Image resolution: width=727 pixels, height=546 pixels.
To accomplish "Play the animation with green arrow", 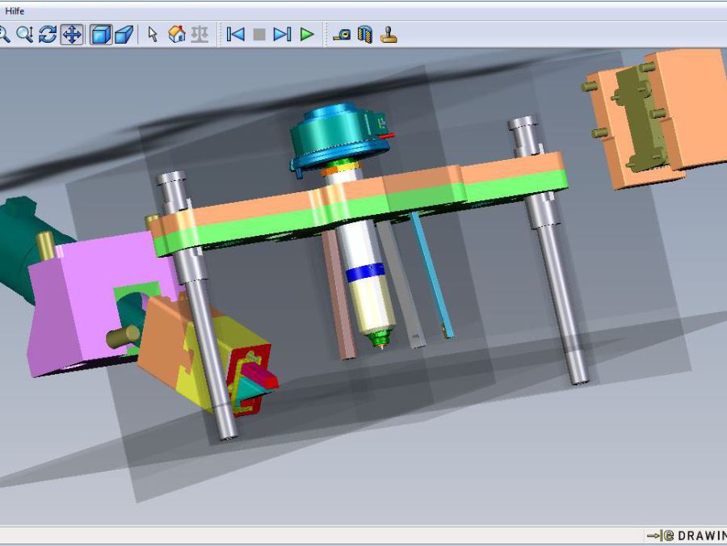I will tap(307, 35).
